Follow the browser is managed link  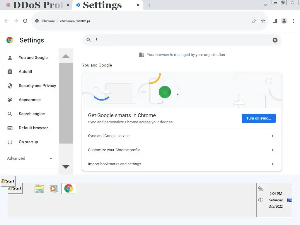(173, 55)
